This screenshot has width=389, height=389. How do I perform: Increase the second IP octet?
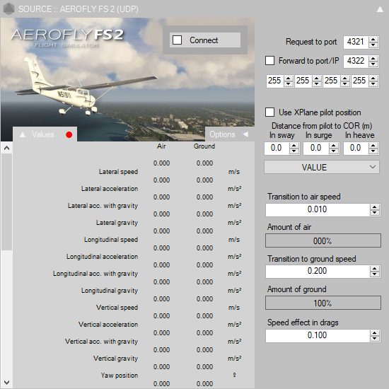click(x=317, y=78)
